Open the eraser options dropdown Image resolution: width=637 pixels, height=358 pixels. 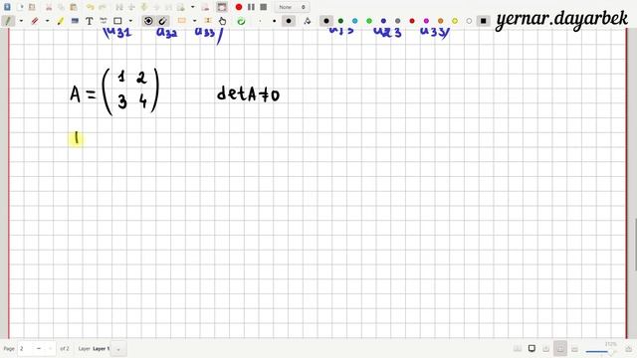tap(47, 21)
